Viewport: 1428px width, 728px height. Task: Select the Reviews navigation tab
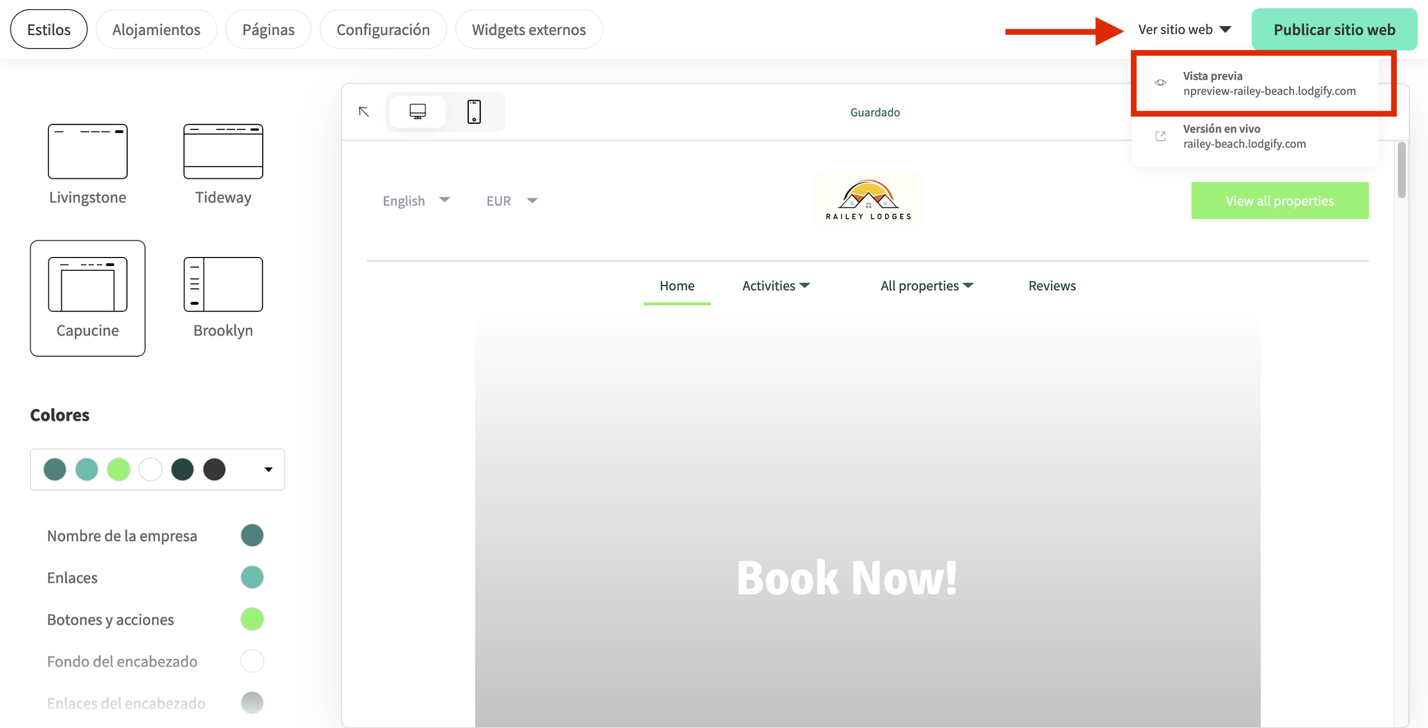point(1052,285)
